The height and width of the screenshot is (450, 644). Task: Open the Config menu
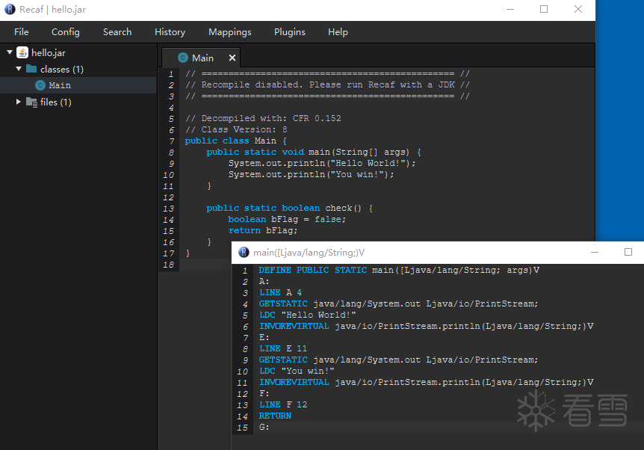click(65, 32)
